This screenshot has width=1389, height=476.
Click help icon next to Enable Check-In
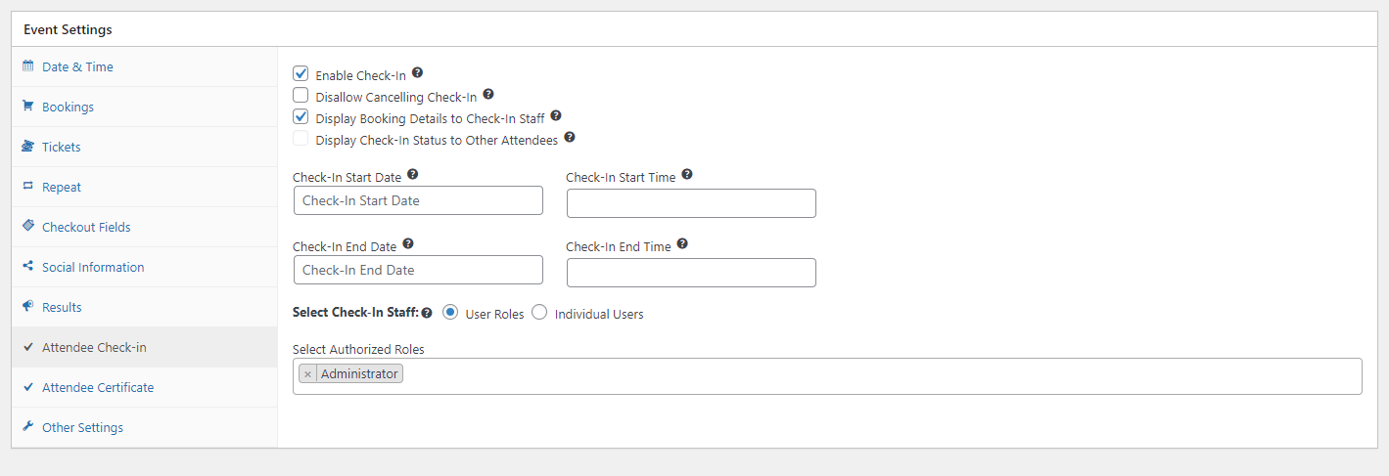[418, 73]
